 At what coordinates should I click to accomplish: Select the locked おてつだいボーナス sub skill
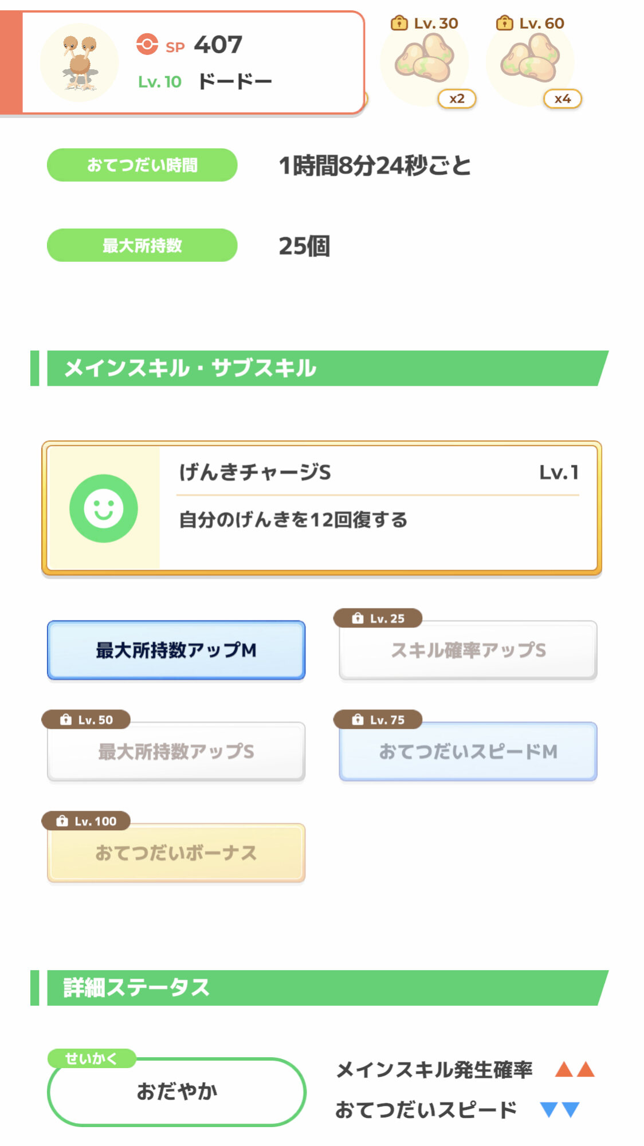tap(176, 853)
